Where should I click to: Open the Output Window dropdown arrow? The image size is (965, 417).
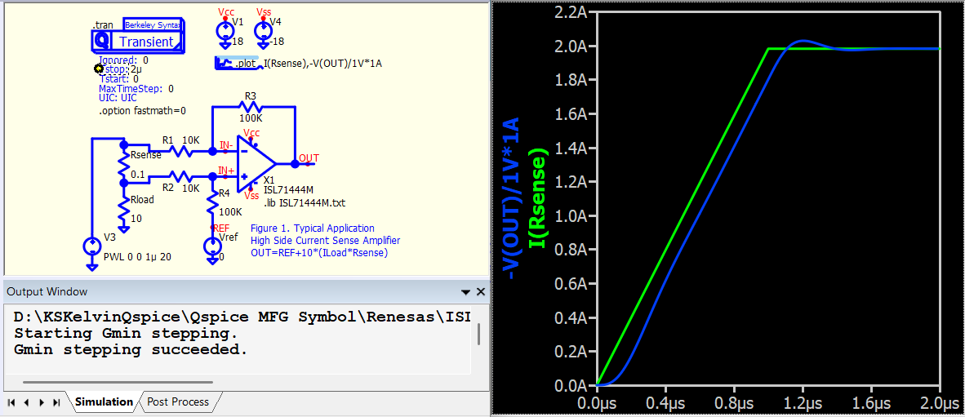pyautogui.click(x=465, y=292)
